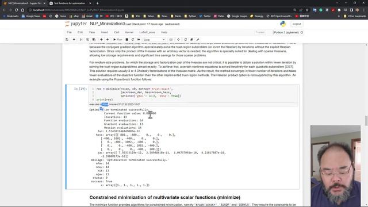Viewport: 368px width, 207px height.
Task: Click the book-shaped icon in Jupyter toolbar
Action: tap(191, 40)
